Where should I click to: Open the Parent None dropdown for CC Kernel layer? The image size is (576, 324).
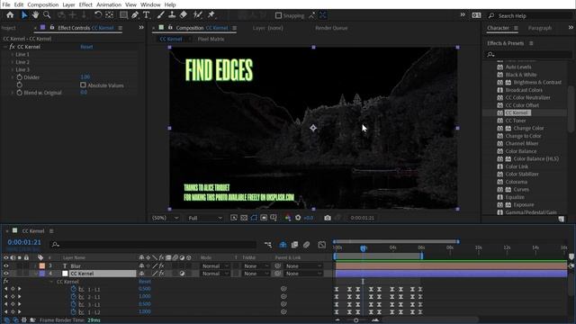point(304,274)
